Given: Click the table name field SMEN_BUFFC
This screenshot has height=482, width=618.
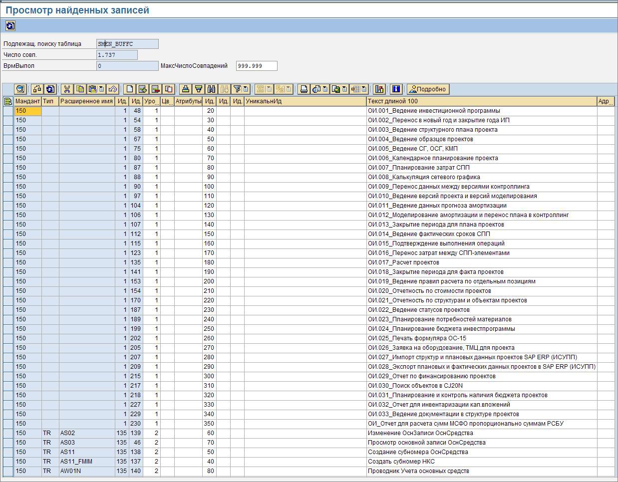Looking at the screenshot, I should (x=127, y=44).
